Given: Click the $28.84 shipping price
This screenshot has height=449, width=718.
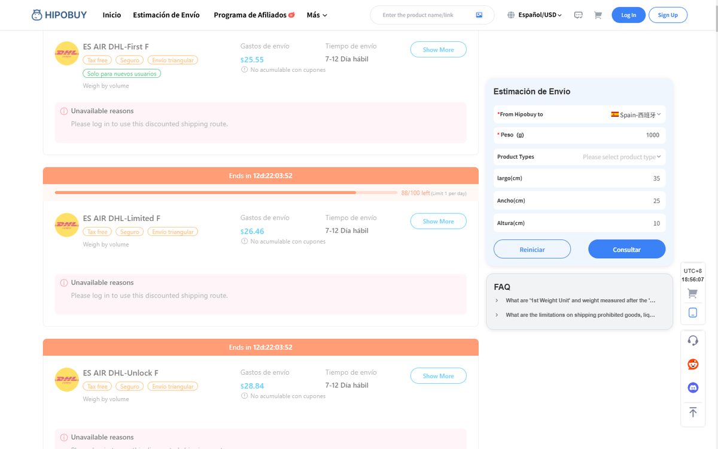Looking at the screenshot, I should pyautogui.click(x=252, y=386).
